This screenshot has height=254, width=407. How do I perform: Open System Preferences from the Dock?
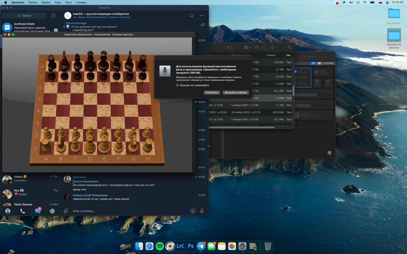(x=243, y=246)
